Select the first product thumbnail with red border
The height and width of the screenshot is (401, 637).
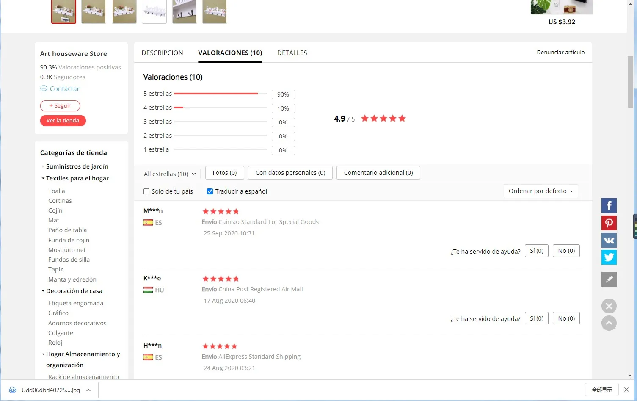63,11
